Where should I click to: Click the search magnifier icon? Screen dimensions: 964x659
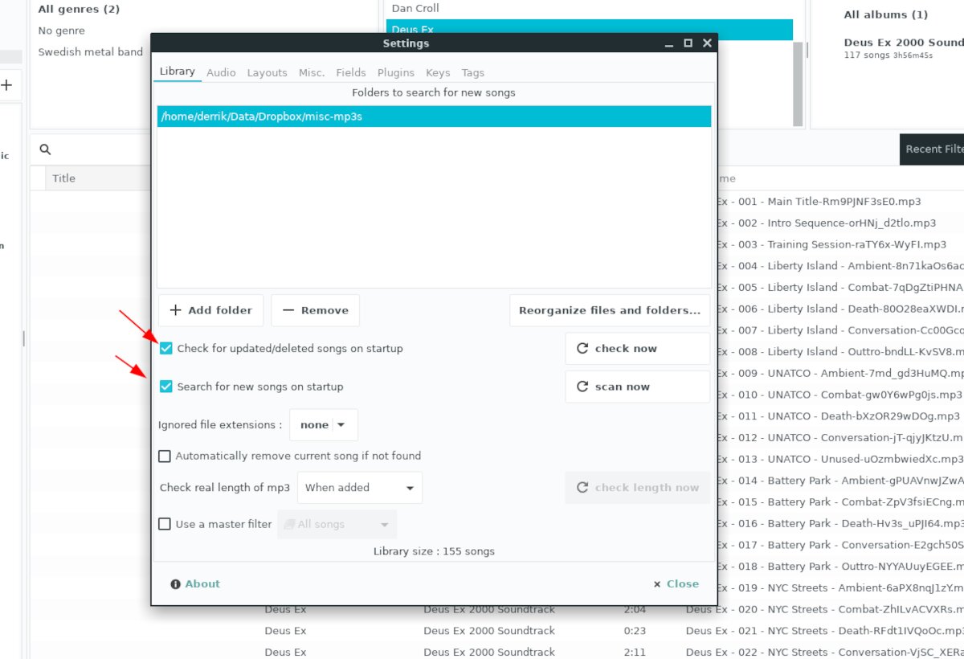pos(45,149)
